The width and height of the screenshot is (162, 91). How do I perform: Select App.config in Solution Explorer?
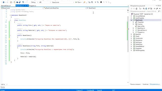141,26
